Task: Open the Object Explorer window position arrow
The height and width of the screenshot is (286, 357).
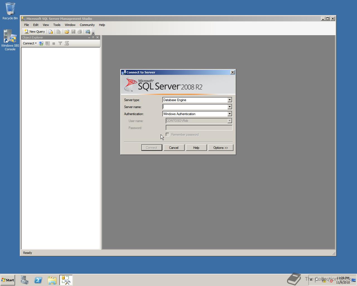Action: tap(89, 37)
